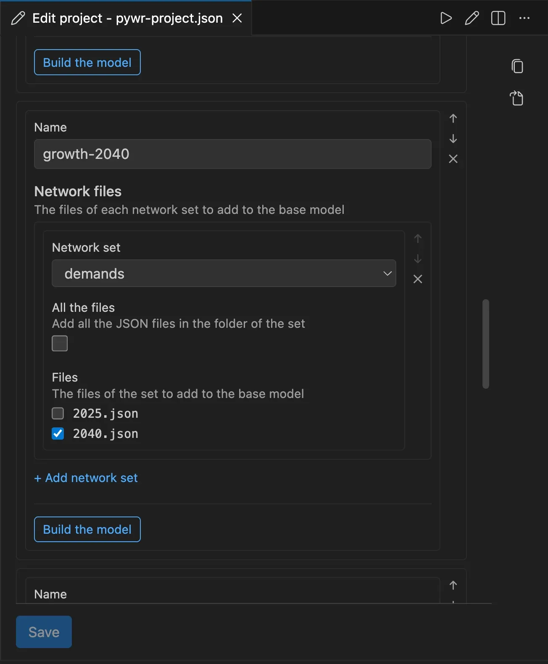Click the vertical scrollbar thumb
The height and width of the screenshot is (664, 548).
click(x=486, y=344)
